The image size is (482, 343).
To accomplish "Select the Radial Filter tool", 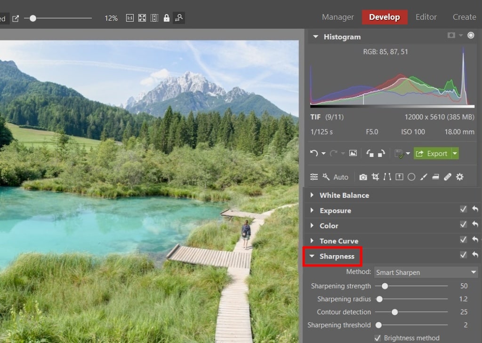I will coord(411,177).
